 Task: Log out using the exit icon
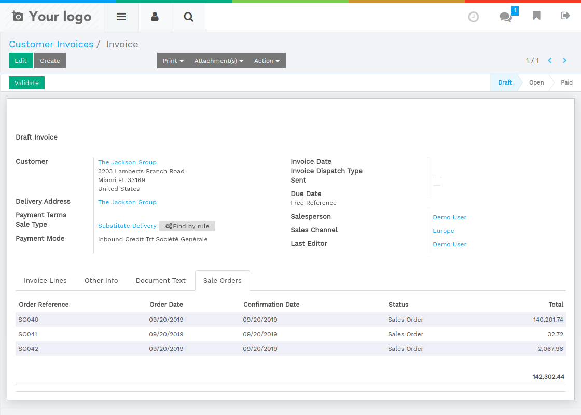pos(565,16)
